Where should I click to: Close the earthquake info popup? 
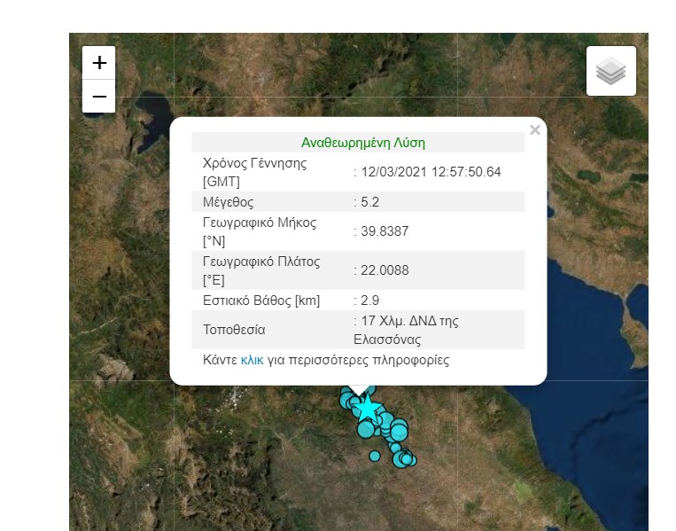point(534,130)
